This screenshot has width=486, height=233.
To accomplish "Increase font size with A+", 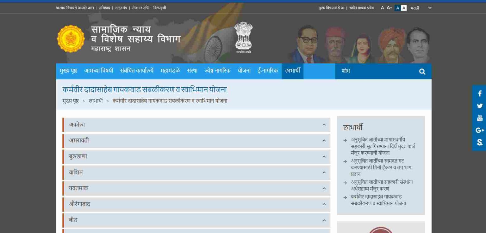I will [389, 8].
